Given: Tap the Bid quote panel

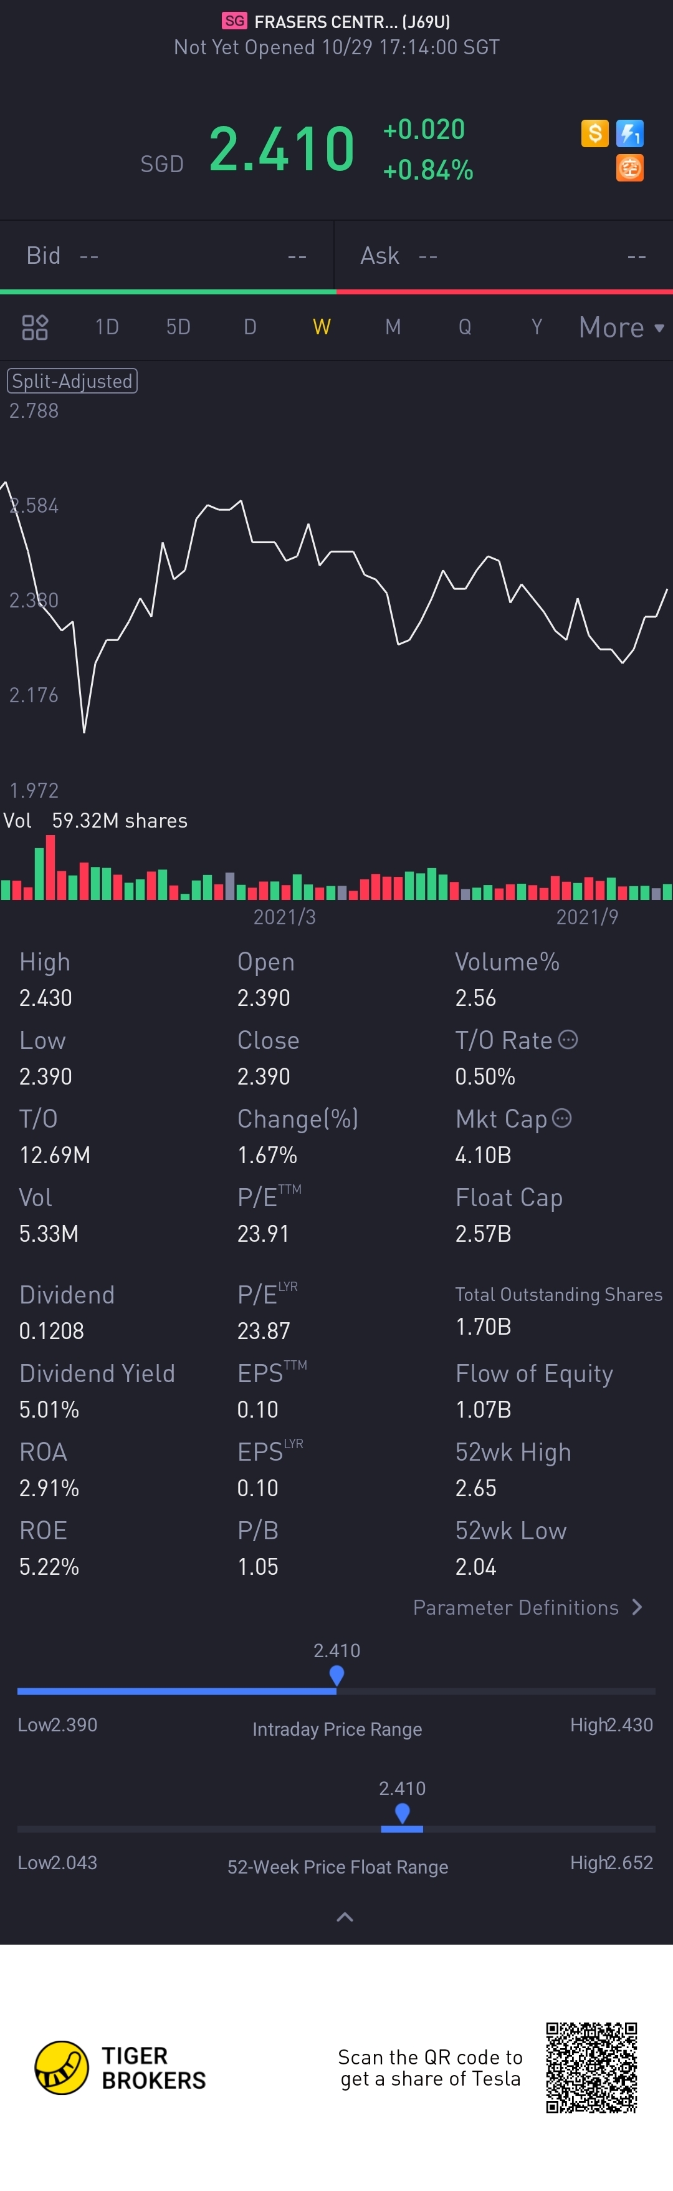Looking at the screenshot, I should [x=166, y=256].
